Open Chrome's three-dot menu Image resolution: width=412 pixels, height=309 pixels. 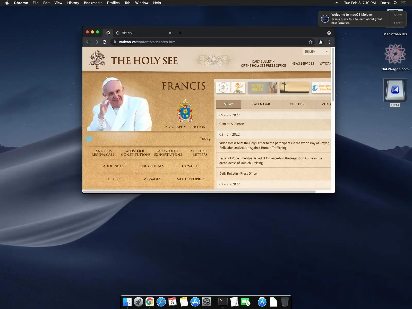coord(329,42)
